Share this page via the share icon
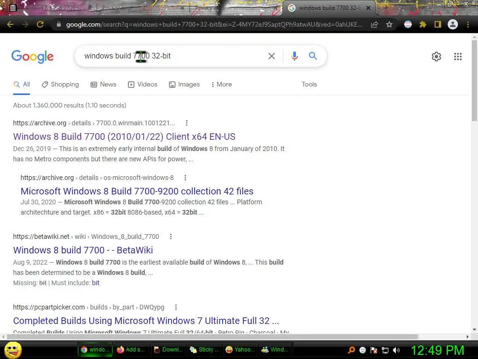The width and height of the screenshot is (478, 359). coord(374,24)
